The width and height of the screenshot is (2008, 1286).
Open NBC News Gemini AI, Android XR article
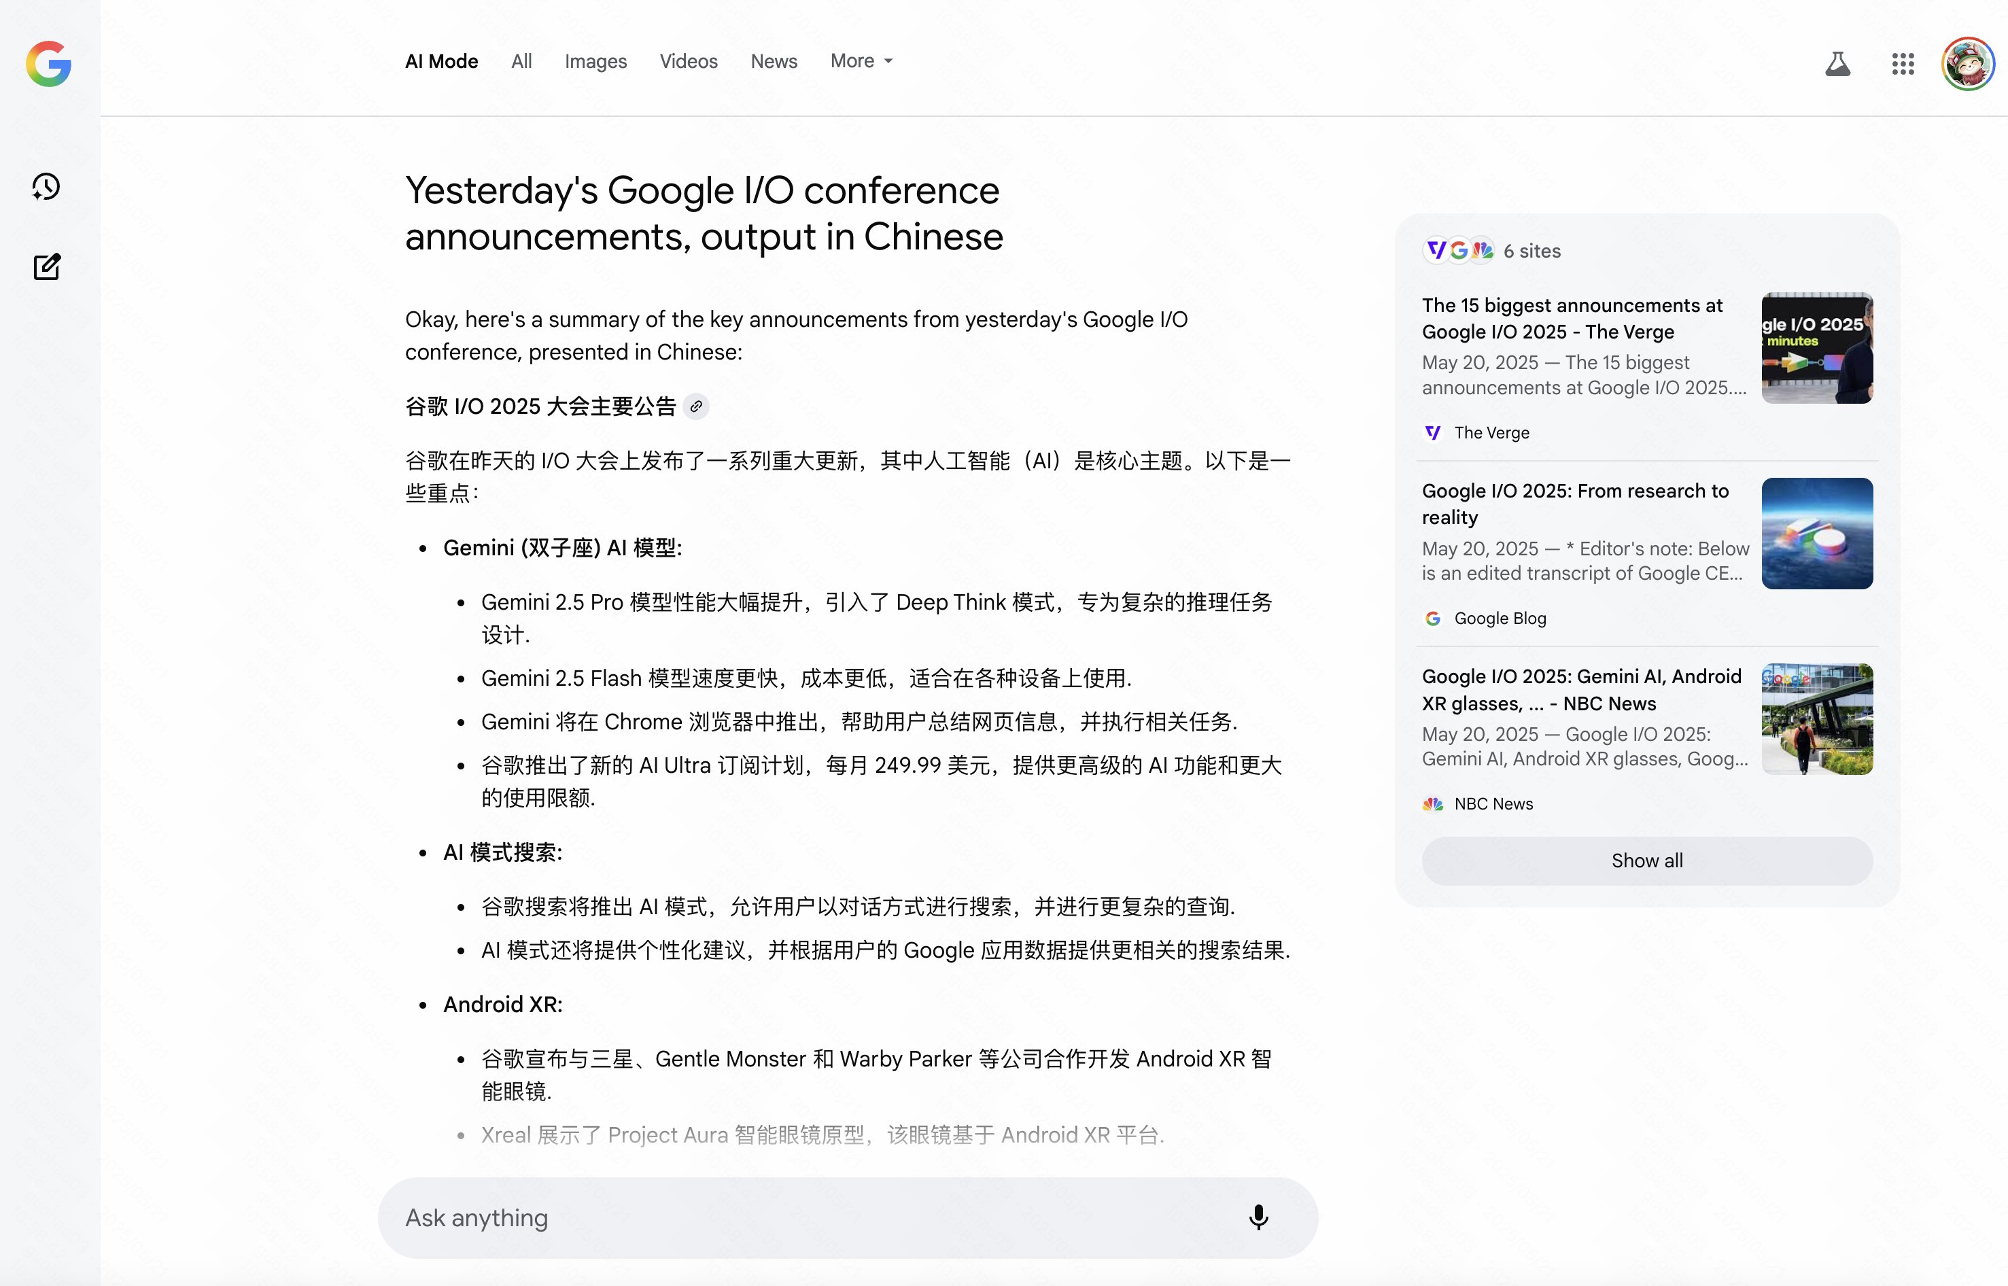click(x=1581, y=690)
